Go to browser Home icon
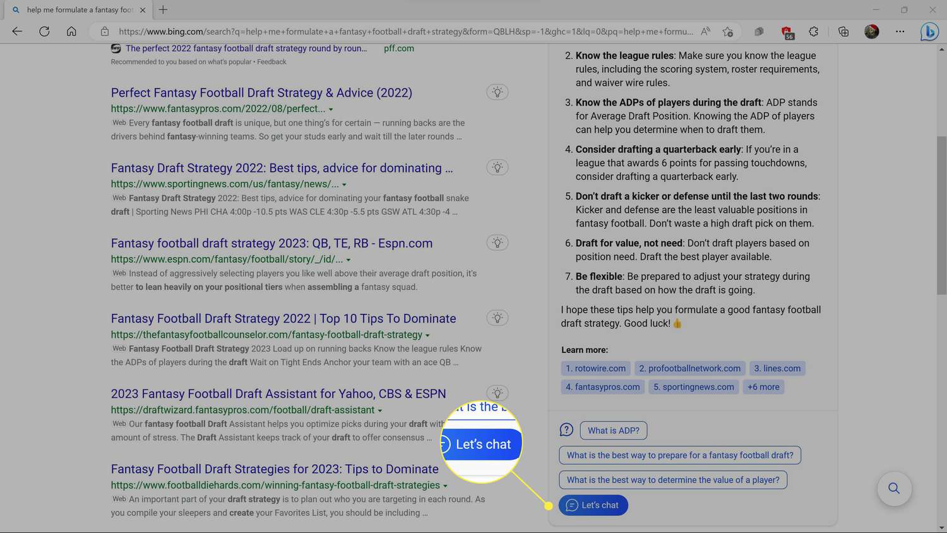 coord(71,32)
